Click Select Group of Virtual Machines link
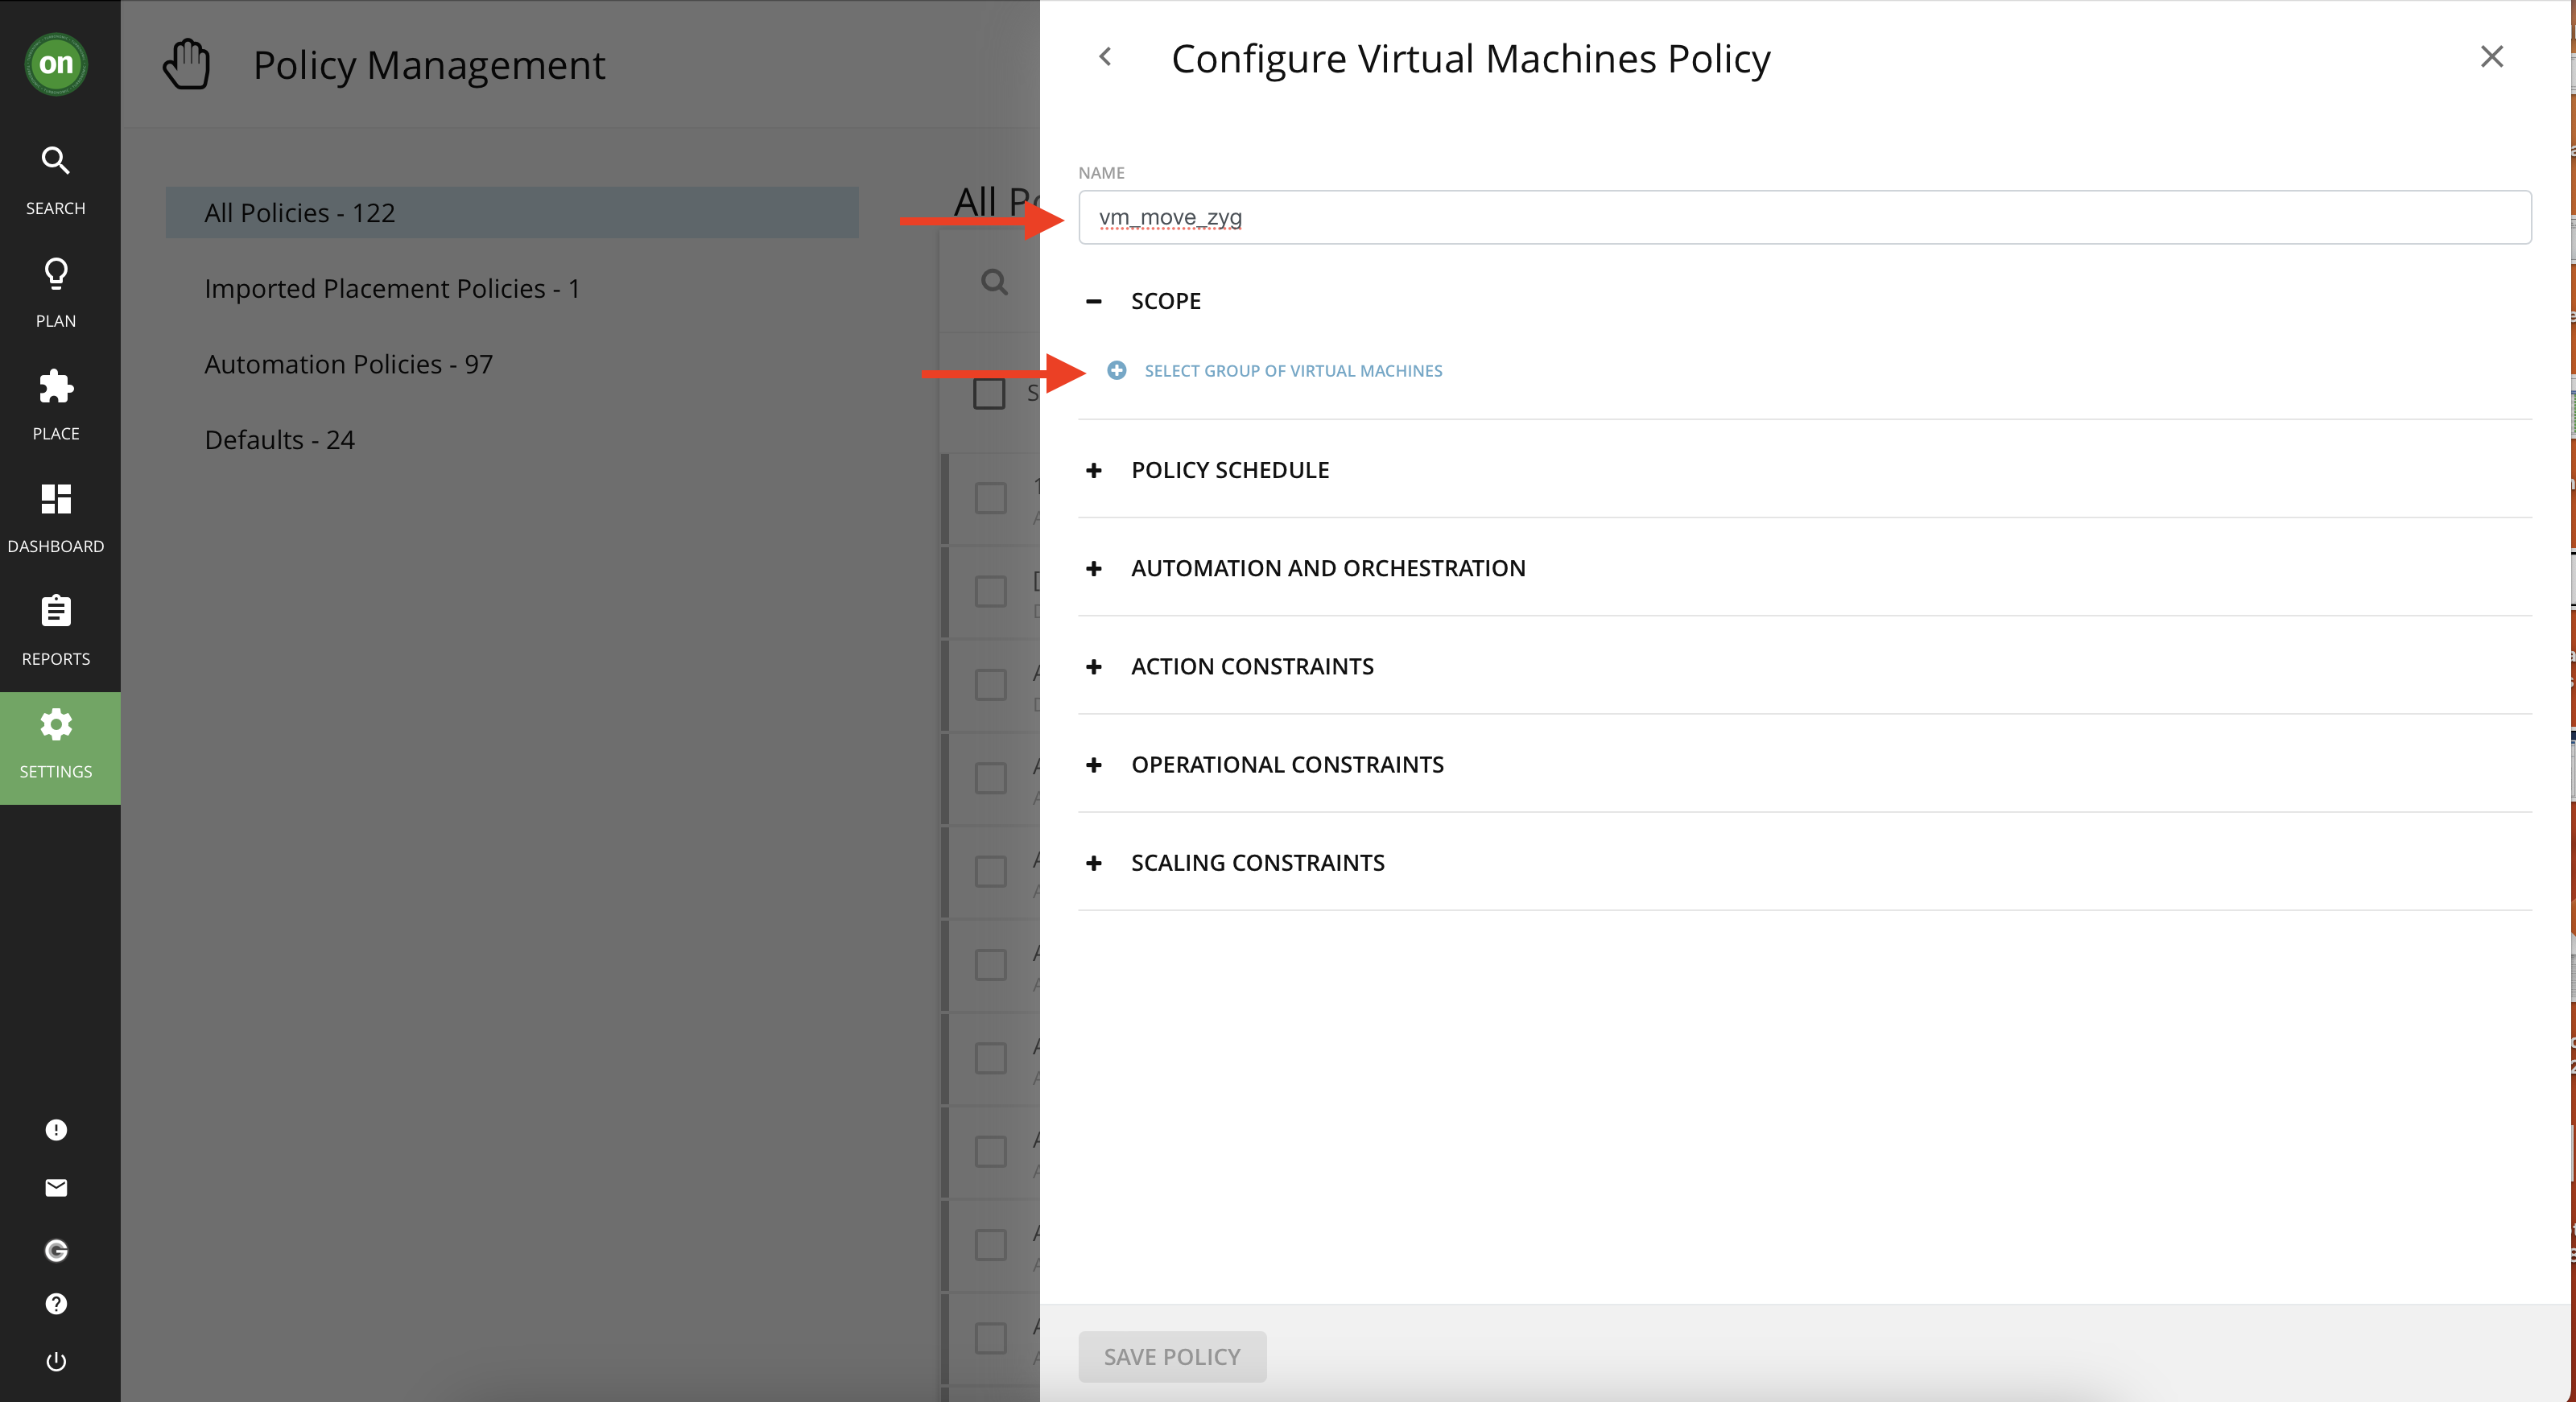Image resolution: width=2576 pixels, height=1402 pixels. pyautogui.click(x=1293, y=370)
